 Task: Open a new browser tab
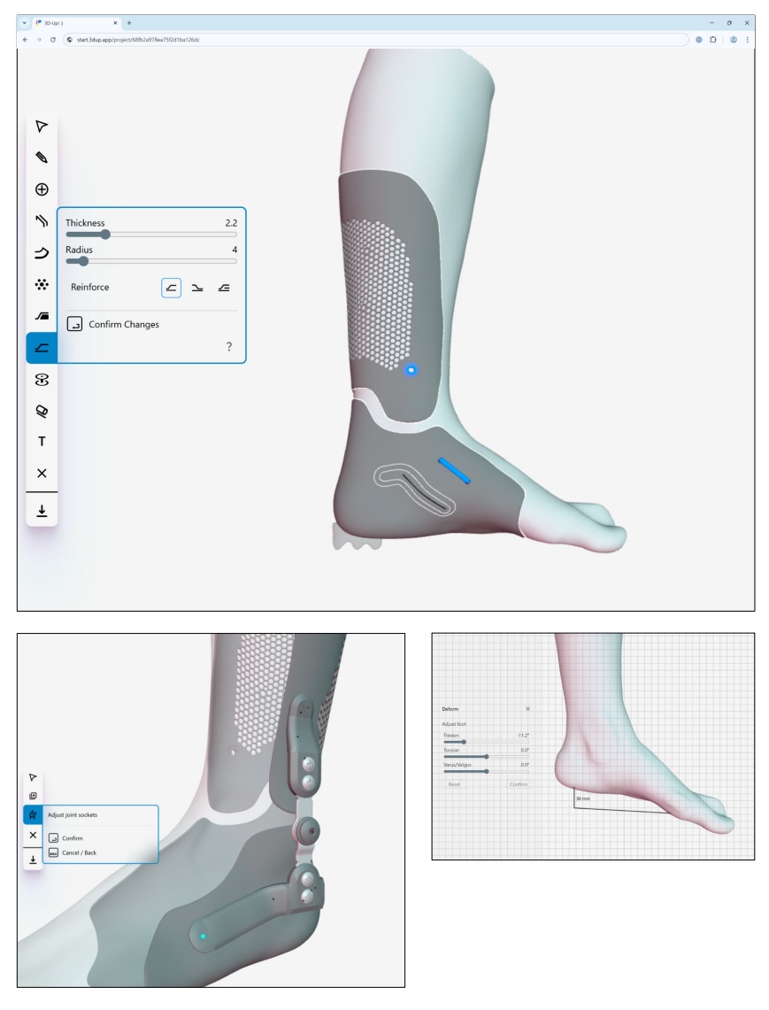[x=129, y=22]
